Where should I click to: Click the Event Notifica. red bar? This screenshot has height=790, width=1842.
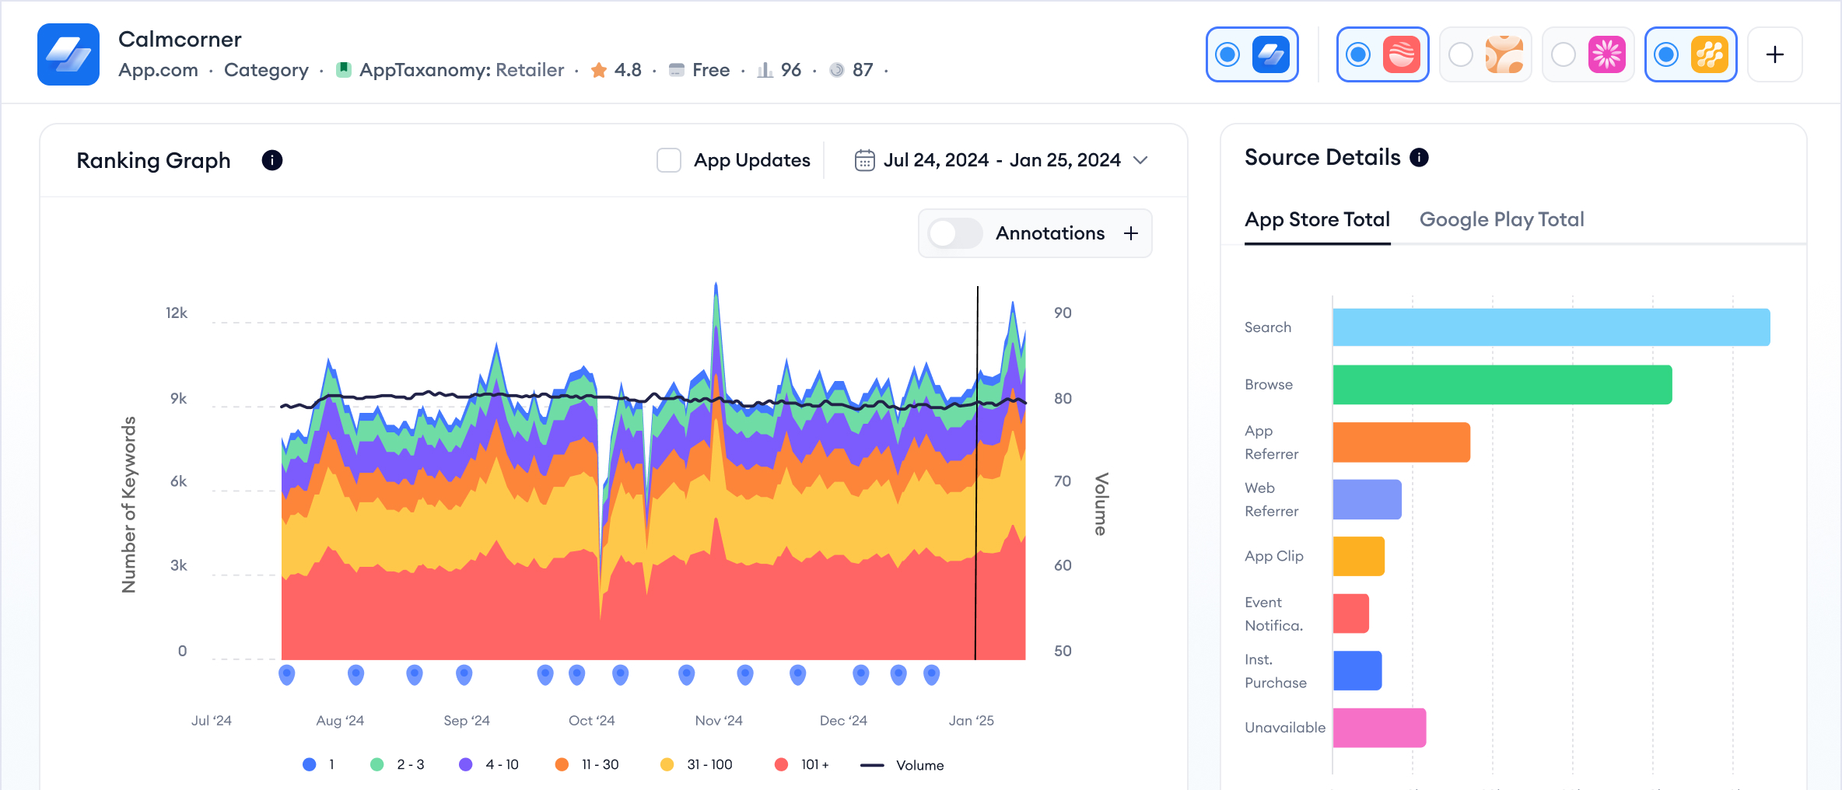[x=1351, y=613]
